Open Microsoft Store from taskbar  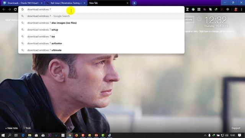(36, 135)
